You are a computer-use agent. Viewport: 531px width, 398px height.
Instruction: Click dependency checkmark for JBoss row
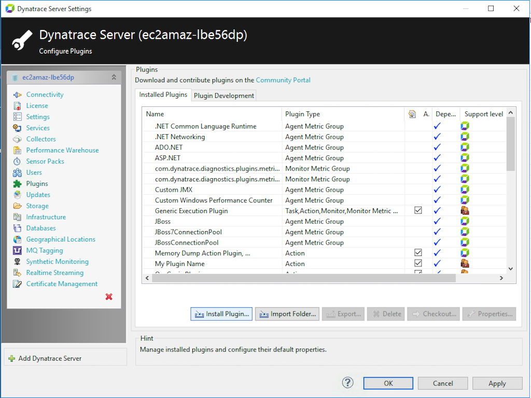[x=437, y=221]
